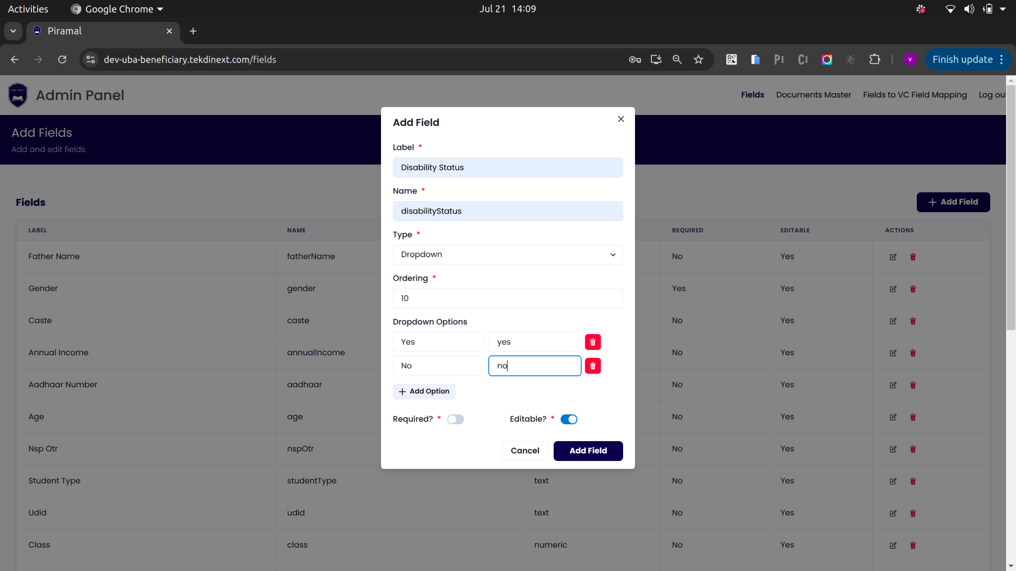Image resolution: width=1016 pixels, height=571 pixels.
Task: Reload the current page
Action: pyautogui.click(x=62, y=59)
